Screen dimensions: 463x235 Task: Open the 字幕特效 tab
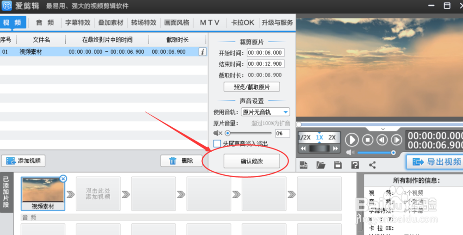click(78, 23)
